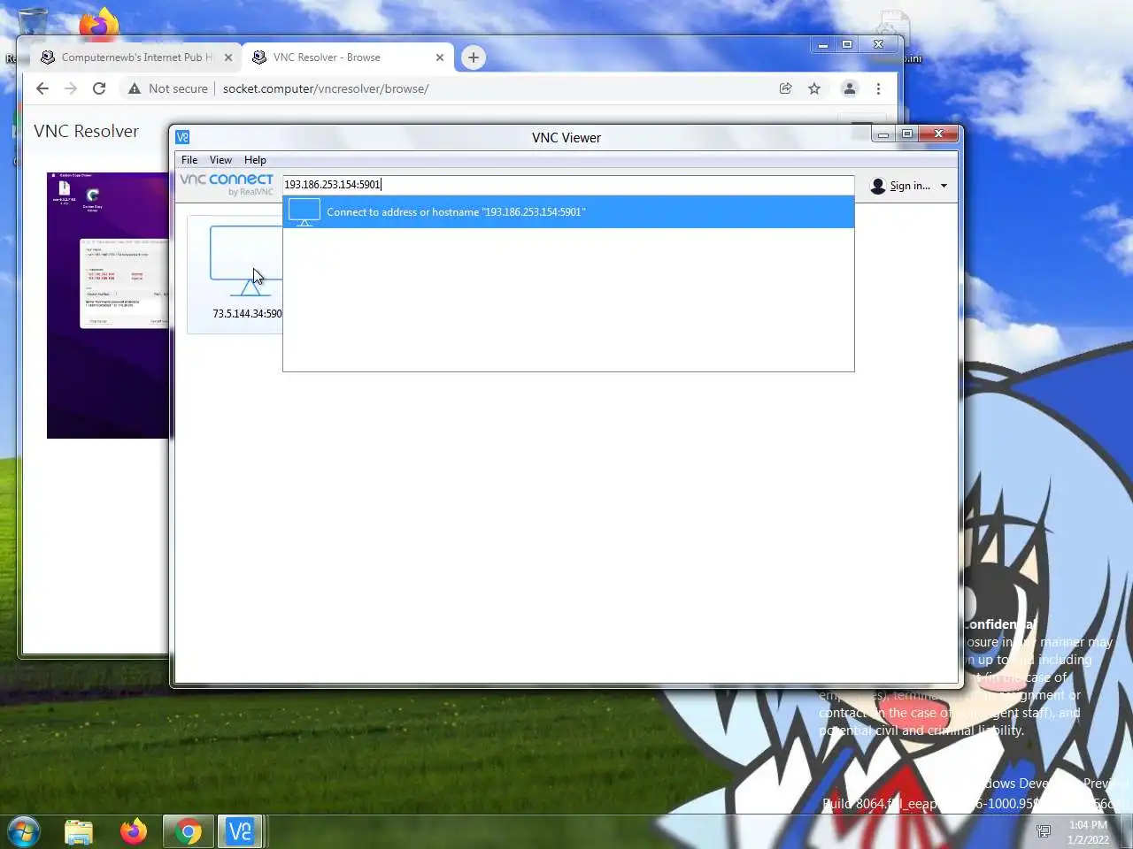Select suggestion Connect to address 193.186.253.154:5901
1133x849 pixels.
point(568,212)
